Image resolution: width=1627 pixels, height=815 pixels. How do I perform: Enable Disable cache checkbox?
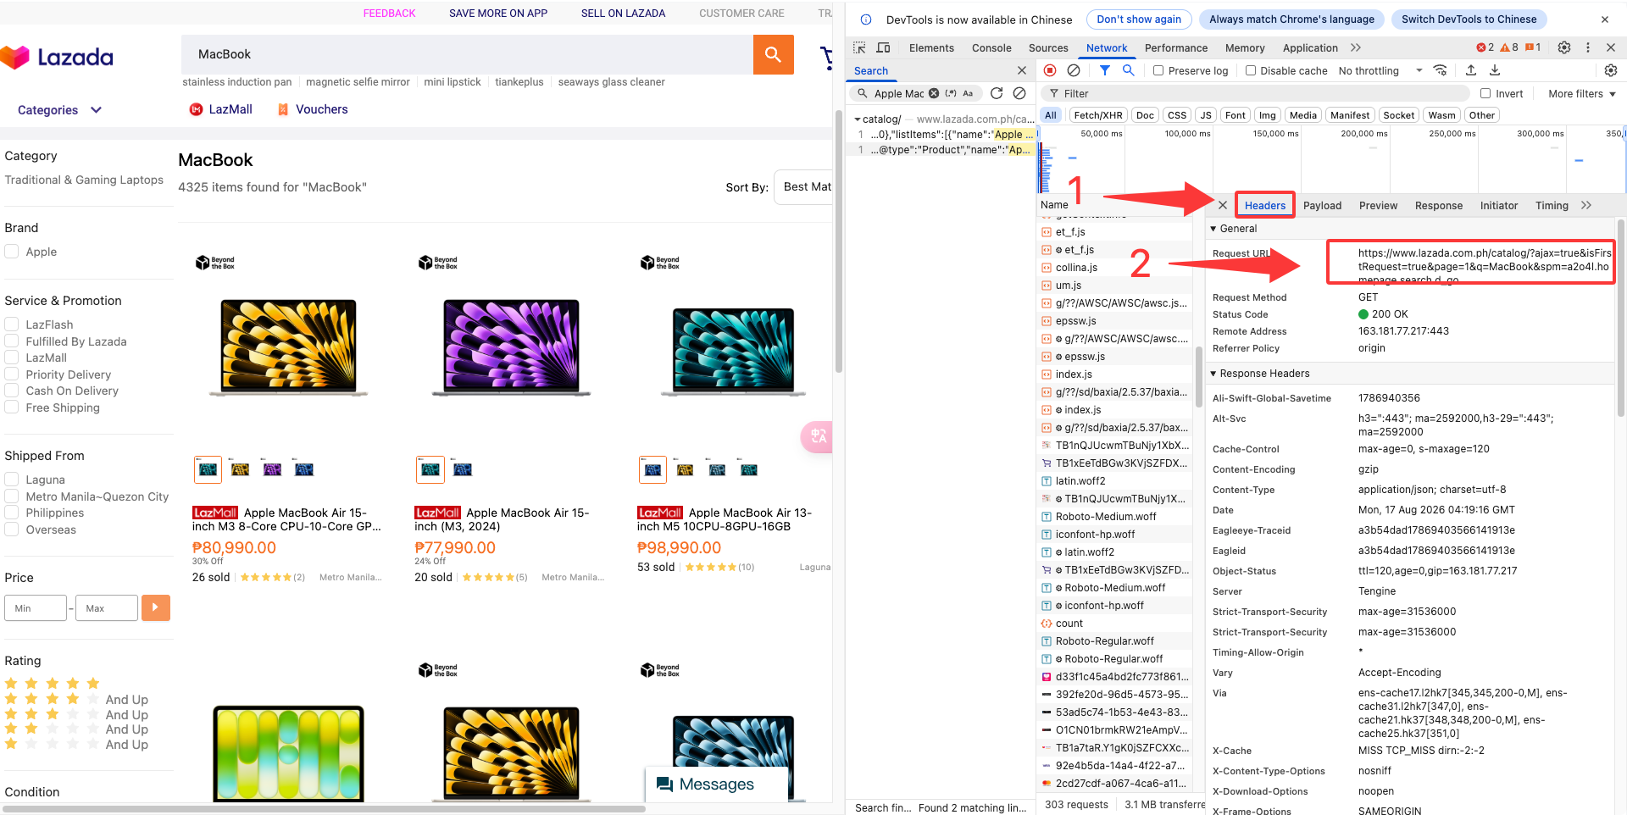click(1251, 70)
